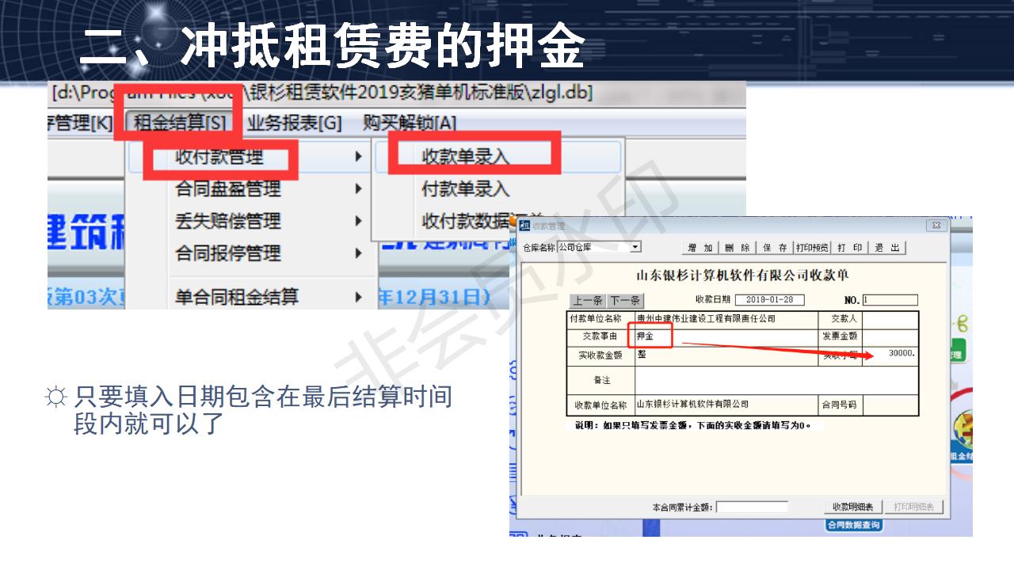Select 收款单录入 from the submenu
The image size is (1014, 570).
point(467,155)
